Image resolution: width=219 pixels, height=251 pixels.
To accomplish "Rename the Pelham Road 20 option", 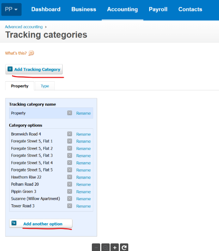I will (x=84, y=185).
